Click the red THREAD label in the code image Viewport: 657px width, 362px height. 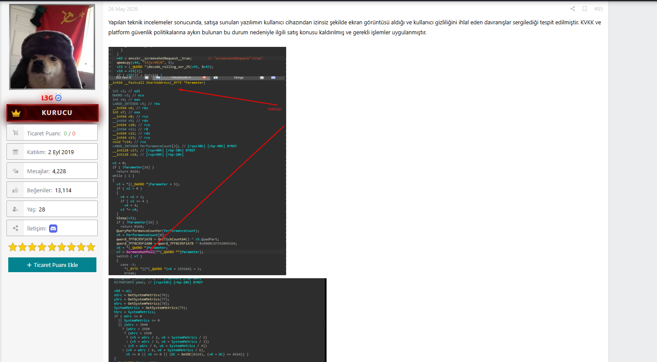click(x=274, y=109)
